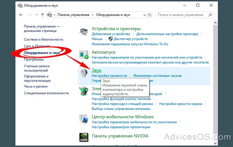Open Изменение системных звуков link
This screenshot has width=233, height=147.
coord(157,76)
